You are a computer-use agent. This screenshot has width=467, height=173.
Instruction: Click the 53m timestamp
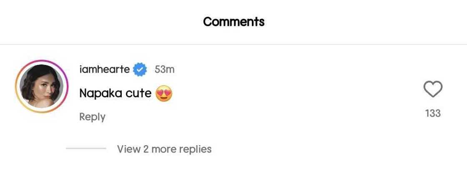164,69
